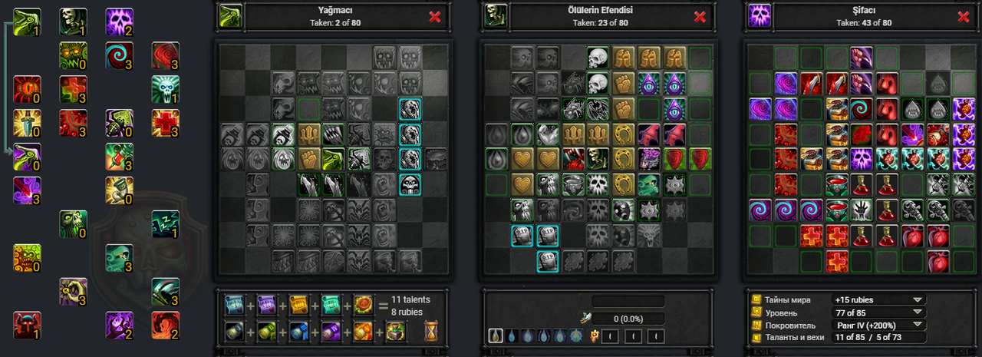This screenshot has height=357, width=982.
Task: Click the red X on the Yağmacı panel
Action: click(x=435, y=17)
